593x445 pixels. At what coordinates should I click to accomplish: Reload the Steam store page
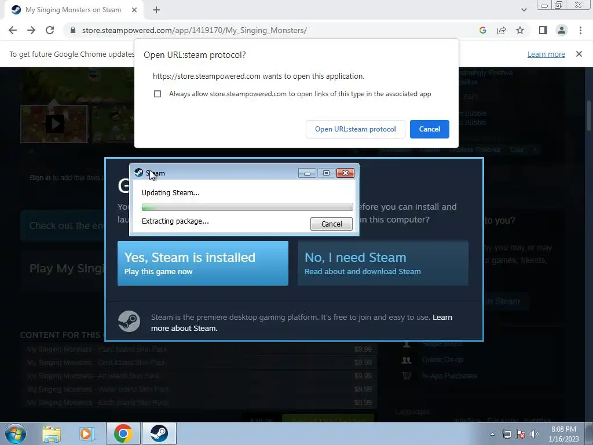tap(50, 30)
